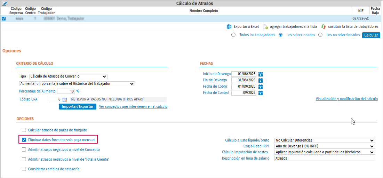Image resolution: width=383 pixels, height=178 pixels.
Task: Select Todos los trabajadores radio button
Action: (233, 35)
